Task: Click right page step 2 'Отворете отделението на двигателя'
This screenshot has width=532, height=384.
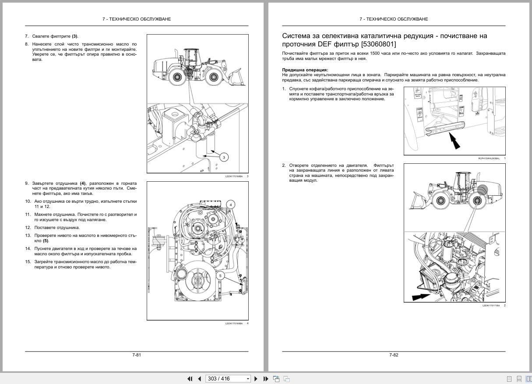Action: tap(342, 173)
